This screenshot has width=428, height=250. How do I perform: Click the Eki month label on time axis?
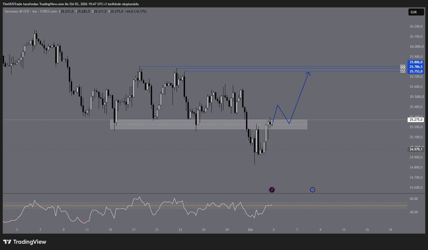pos(250,230)
